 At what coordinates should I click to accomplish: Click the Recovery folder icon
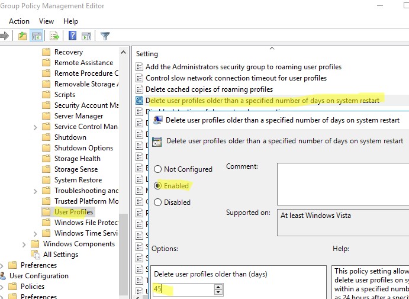point(46,52)
